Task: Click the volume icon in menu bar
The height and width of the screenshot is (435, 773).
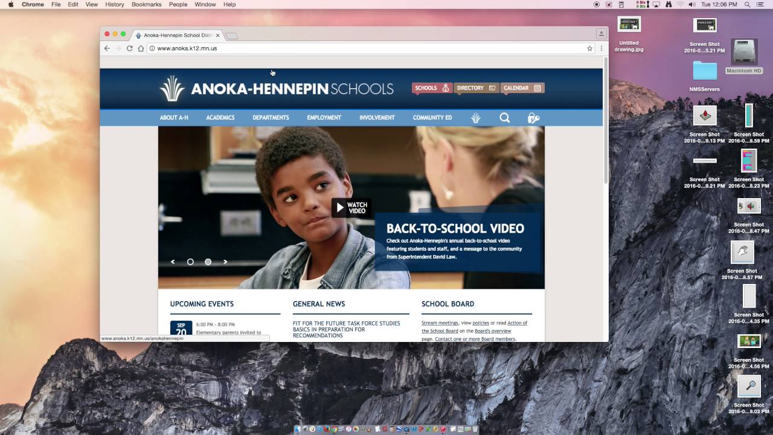Action: (x=691, y=4)
